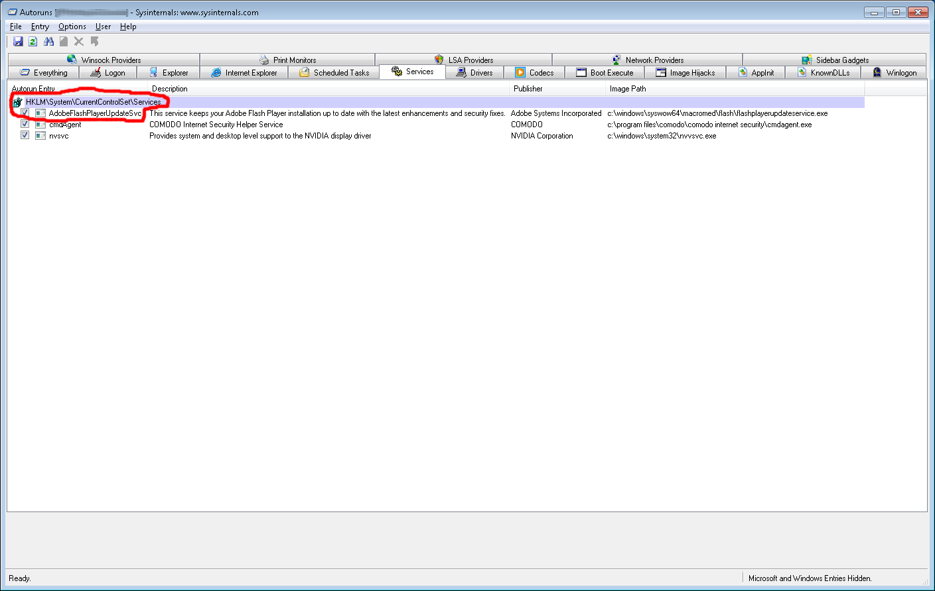Click the Save toolbar icon
The image size is (935, 591).
[18, 42]
